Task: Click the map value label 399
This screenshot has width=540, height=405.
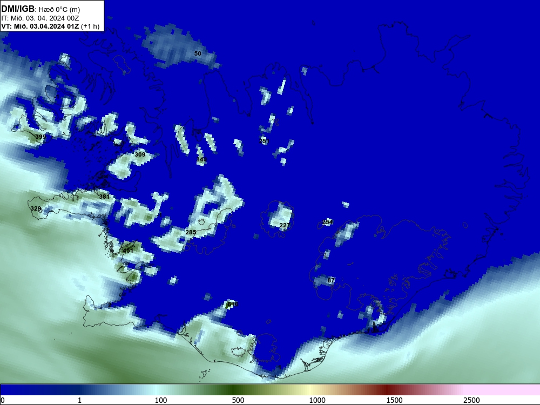Action: tap(40, 137)
